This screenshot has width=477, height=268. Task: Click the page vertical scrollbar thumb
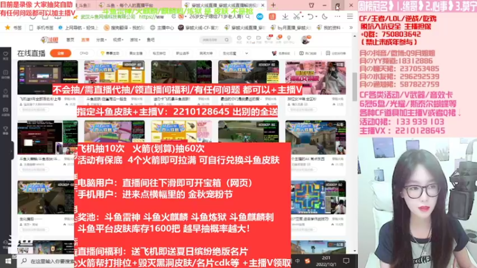coord(355,86)
